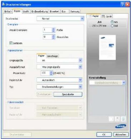Select the Zoll unit radio button
This screenshot has height=139, width=131.
(112, 26)
